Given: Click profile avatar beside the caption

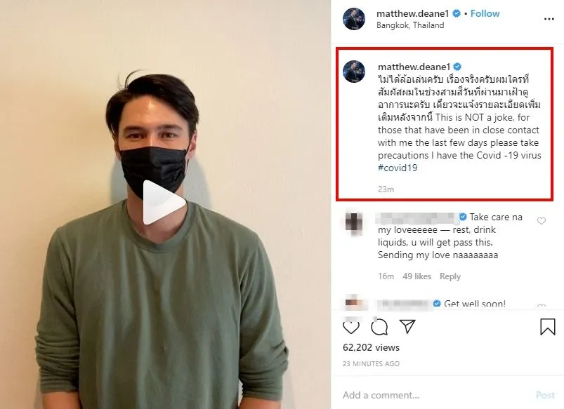Looking at the screenshot, I should point(354,72).
